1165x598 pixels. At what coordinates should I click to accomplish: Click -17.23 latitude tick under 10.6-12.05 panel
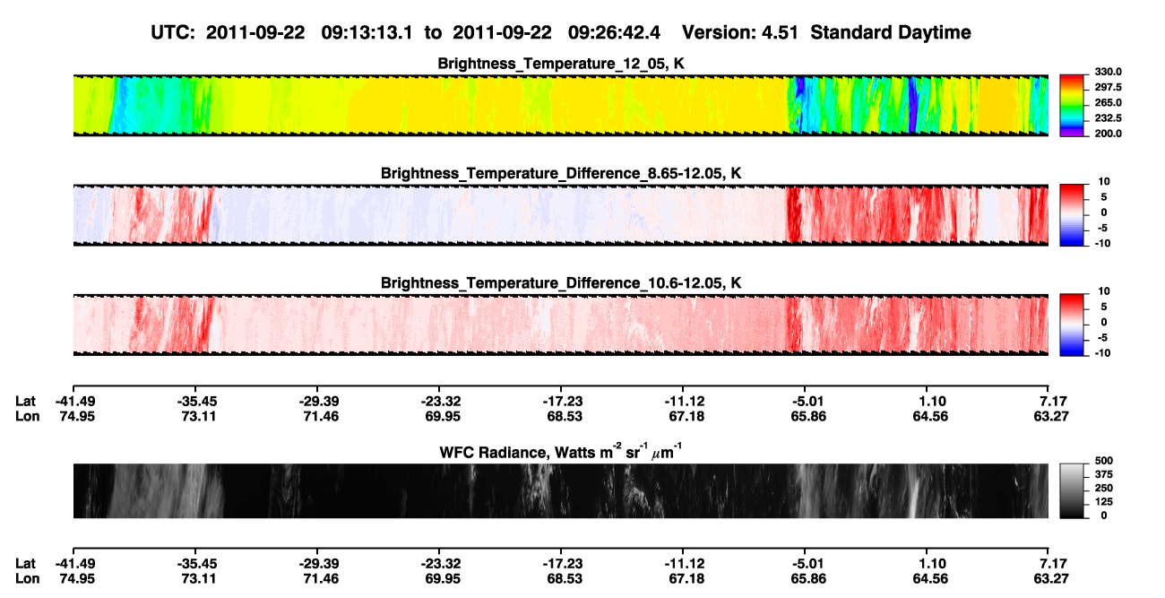(561, 402)
